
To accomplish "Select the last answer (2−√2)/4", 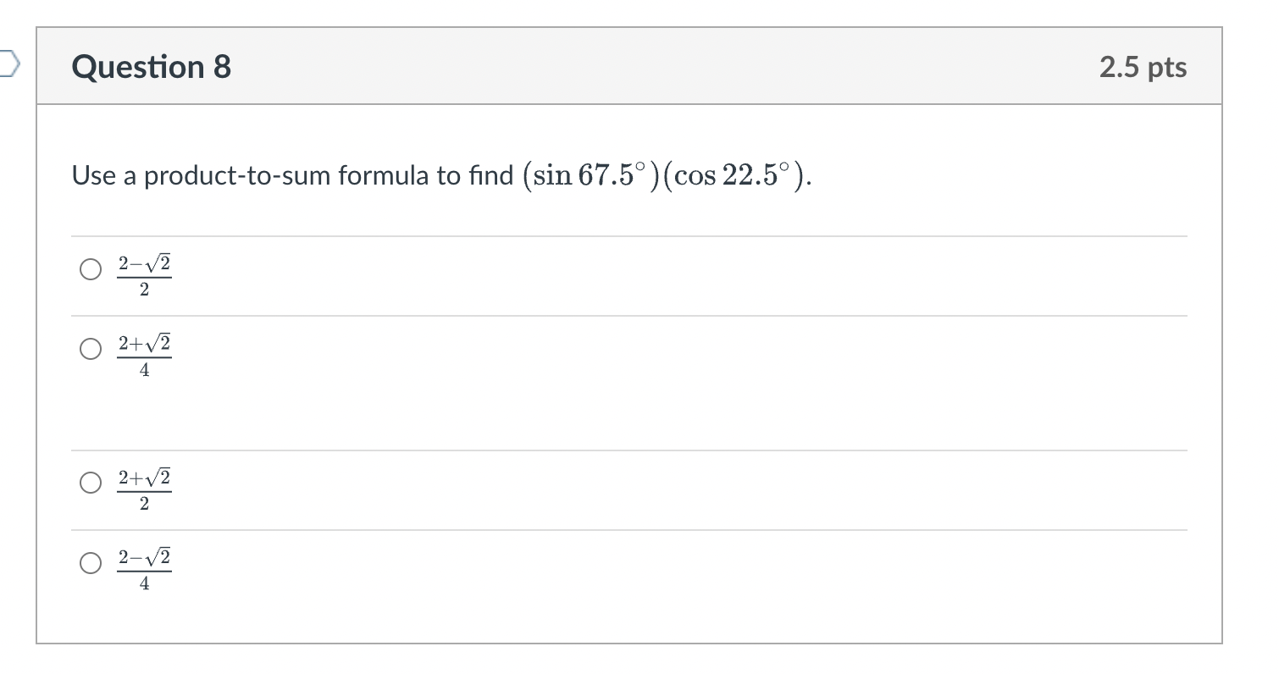I will point(90,563).
